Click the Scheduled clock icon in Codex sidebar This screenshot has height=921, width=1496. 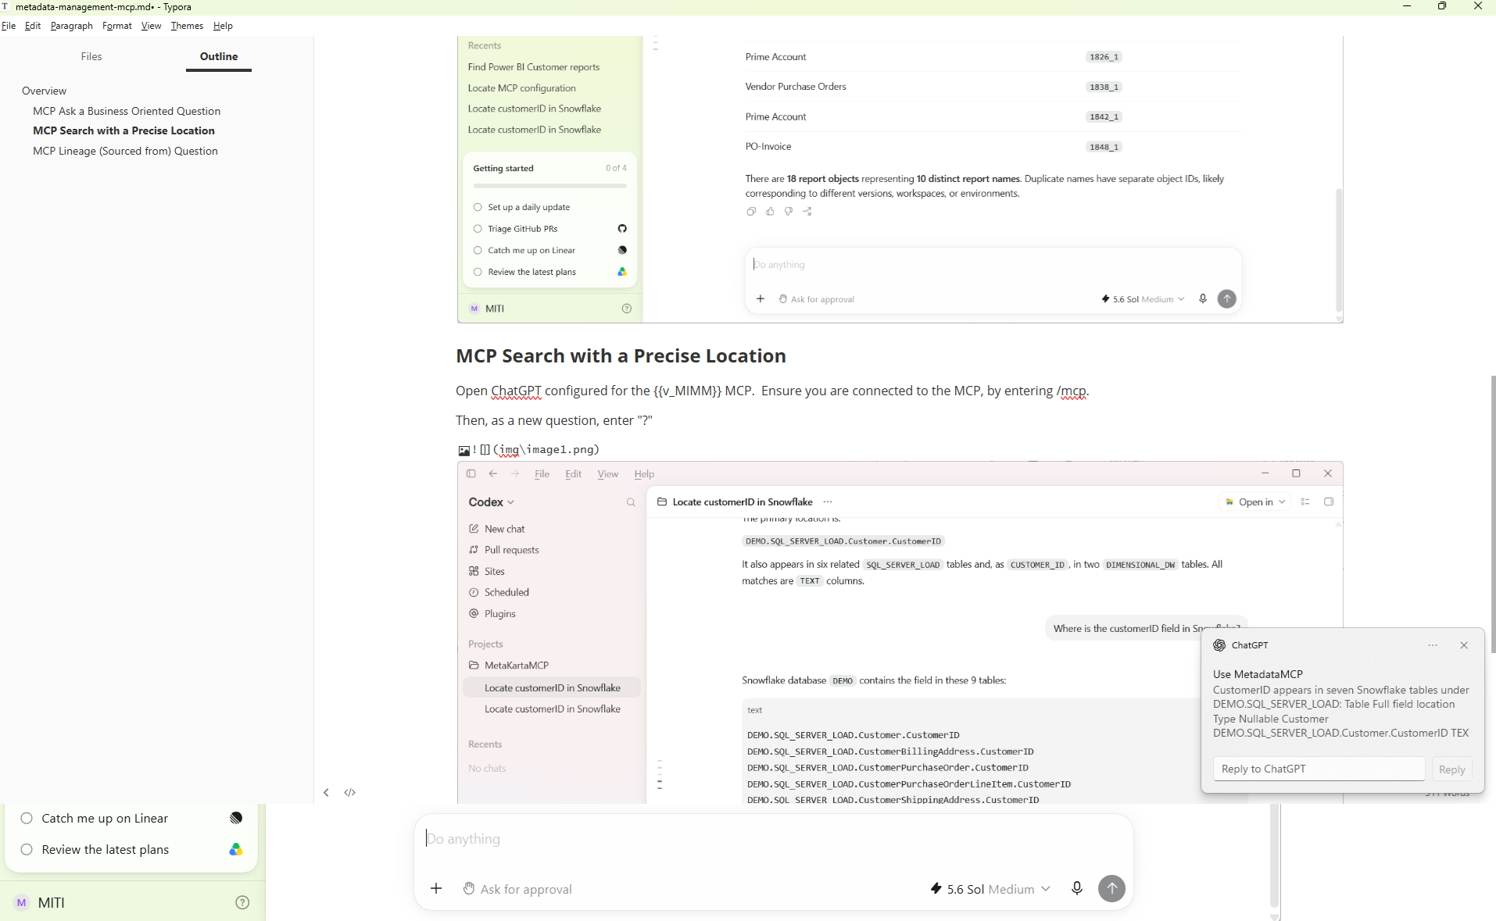pos(474,592)
